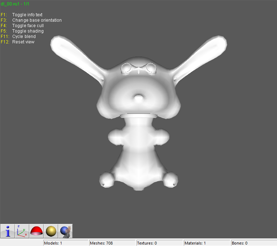Image resolution: width=277 pixels, height=246 pixels.
Task: Click the yellow sphere icon
Action: click(51, 231)
